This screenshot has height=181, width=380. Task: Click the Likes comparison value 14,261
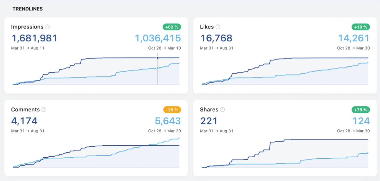coord(354,38)
